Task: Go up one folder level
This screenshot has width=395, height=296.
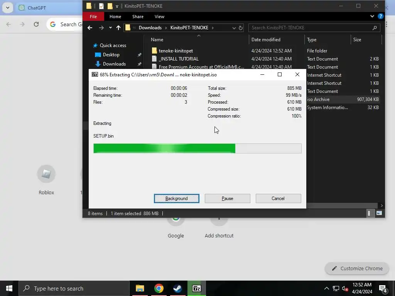Action: point(118,28)
